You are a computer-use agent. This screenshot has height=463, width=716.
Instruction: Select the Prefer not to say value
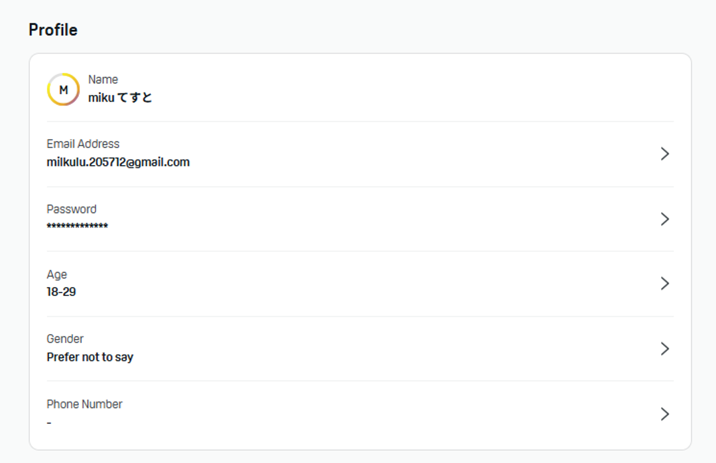click(89, 357)
